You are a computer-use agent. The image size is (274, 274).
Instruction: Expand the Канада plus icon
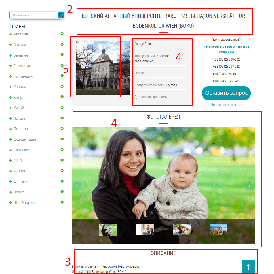click(62, 87)
